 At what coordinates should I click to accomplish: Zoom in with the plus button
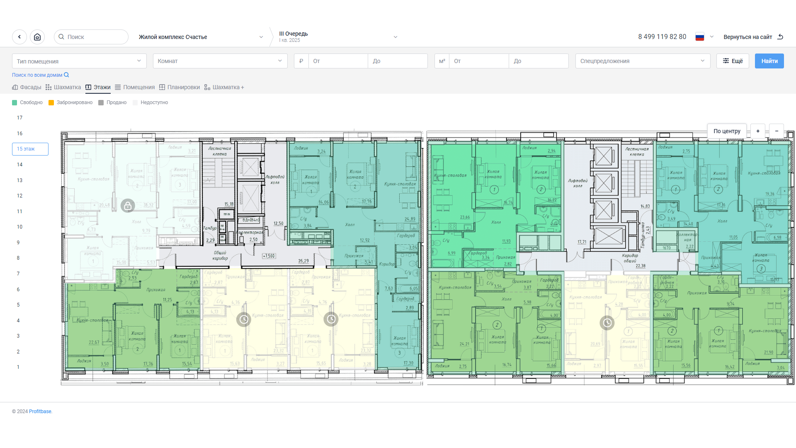point(758,131)
